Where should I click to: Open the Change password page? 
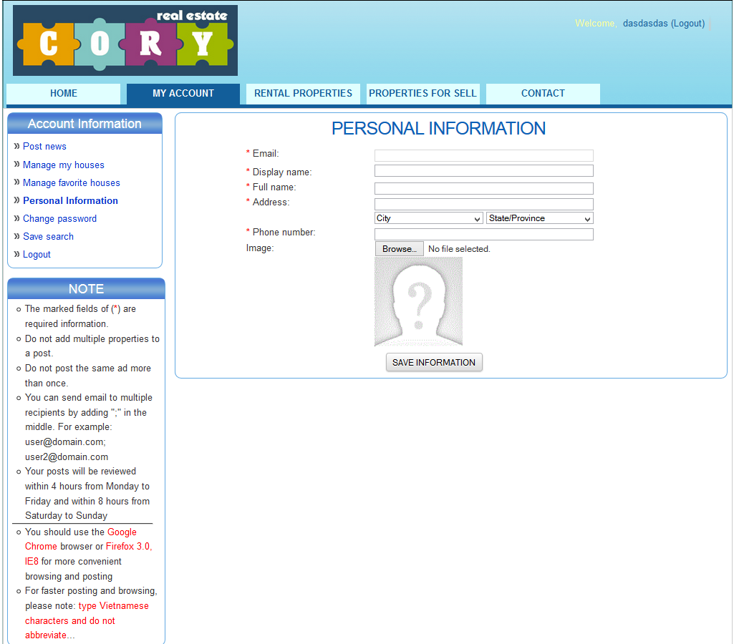pos(59,218)
